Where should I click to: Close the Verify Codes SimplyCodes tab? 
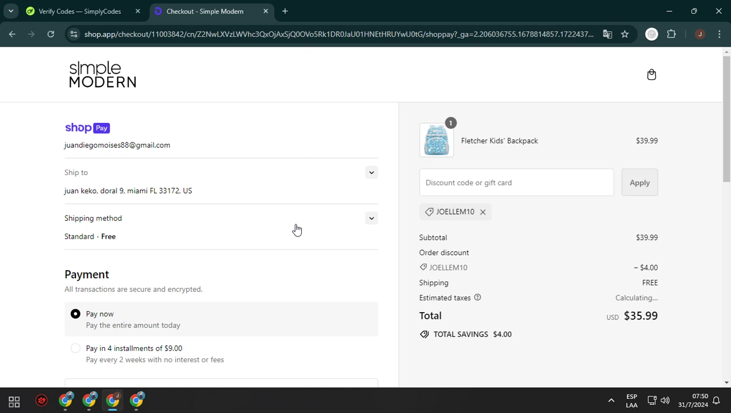pos(138,11)
